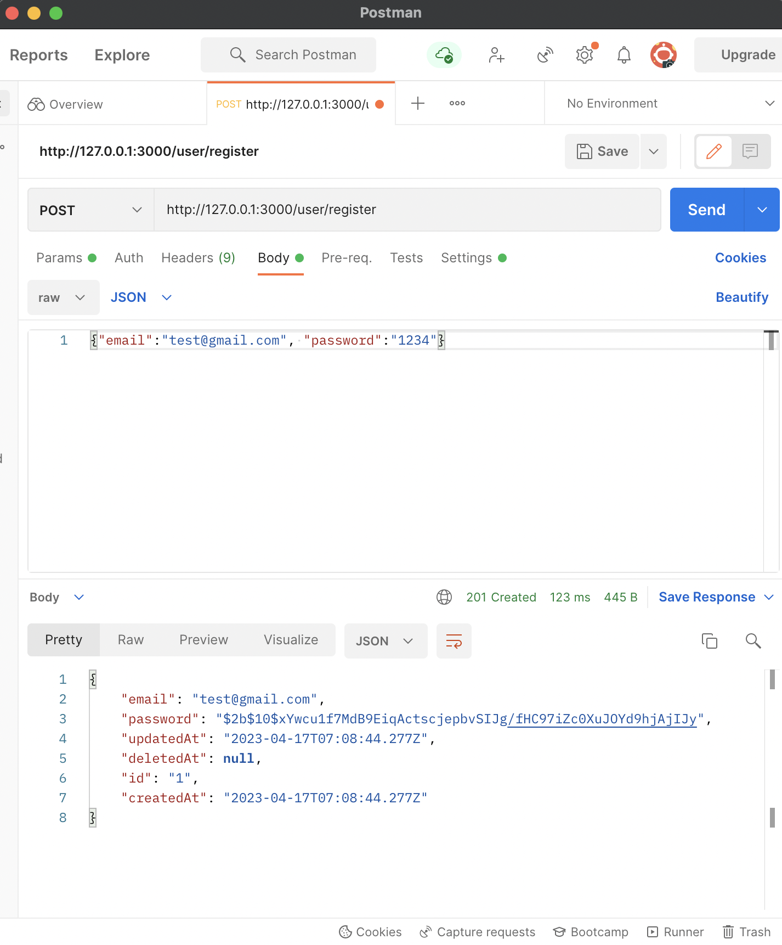Click the cloud sync status icon
The width and height of the screenshot is (782, 945).
point(444,55)
